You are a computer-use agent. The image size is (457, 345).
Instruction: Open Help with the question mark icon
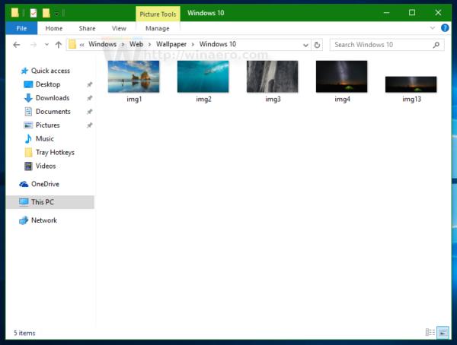click(x=445, y=28)
